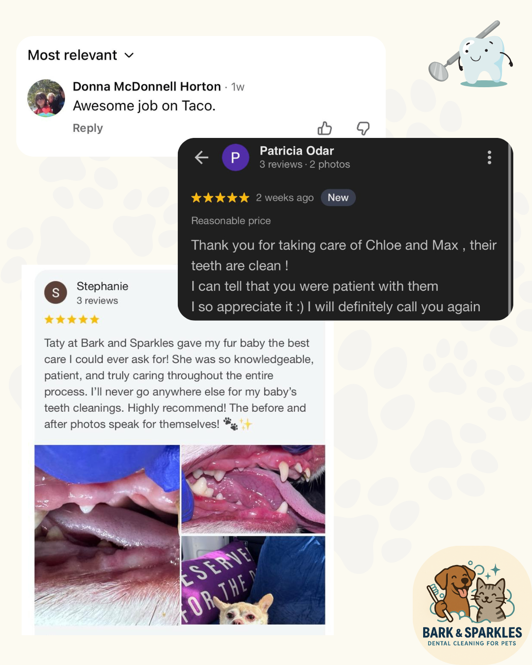Click the Bark & Sparkles logo
The height and width of the screenshot is (665, 532).
(x=471, y=605)
